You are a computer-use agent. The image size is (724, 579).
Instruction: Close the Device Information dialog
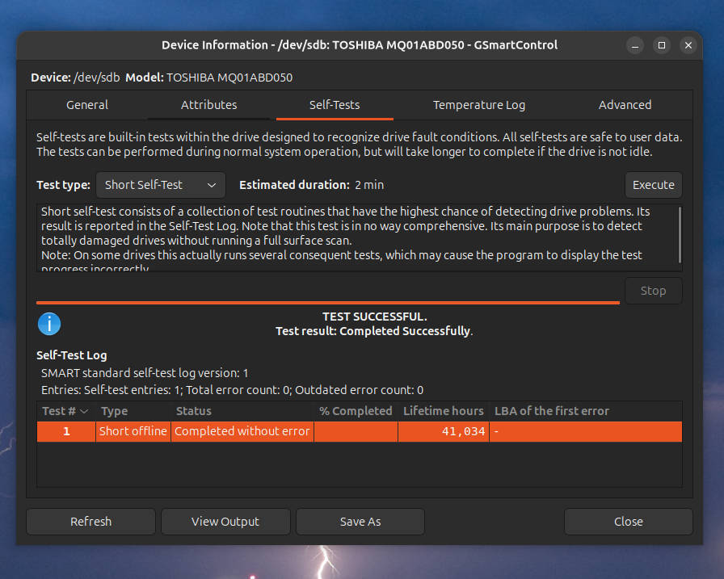pyautogui.click(x=628, y=521)
